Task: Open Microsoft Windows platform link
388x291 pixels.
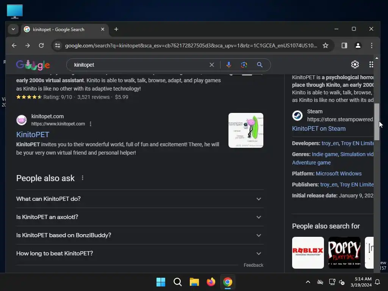Action: tap(338, 174)
